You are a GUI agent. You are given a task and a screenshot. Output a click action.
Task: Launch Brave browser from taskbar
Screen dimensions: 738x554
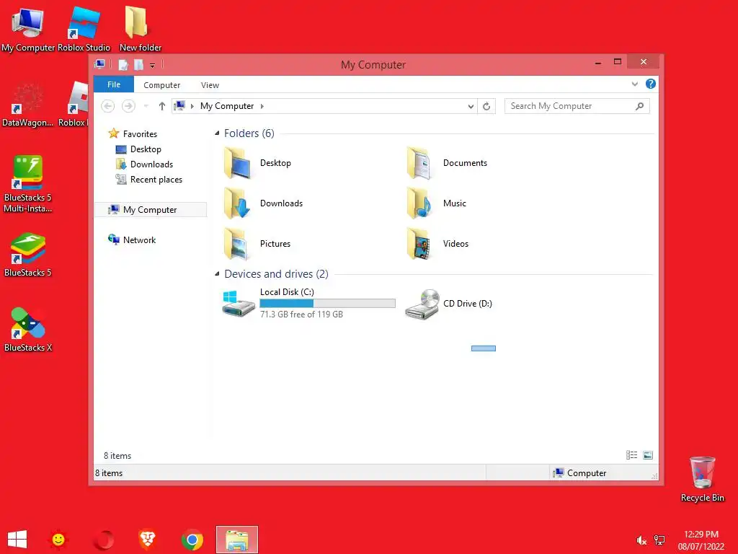pos(147,540)
